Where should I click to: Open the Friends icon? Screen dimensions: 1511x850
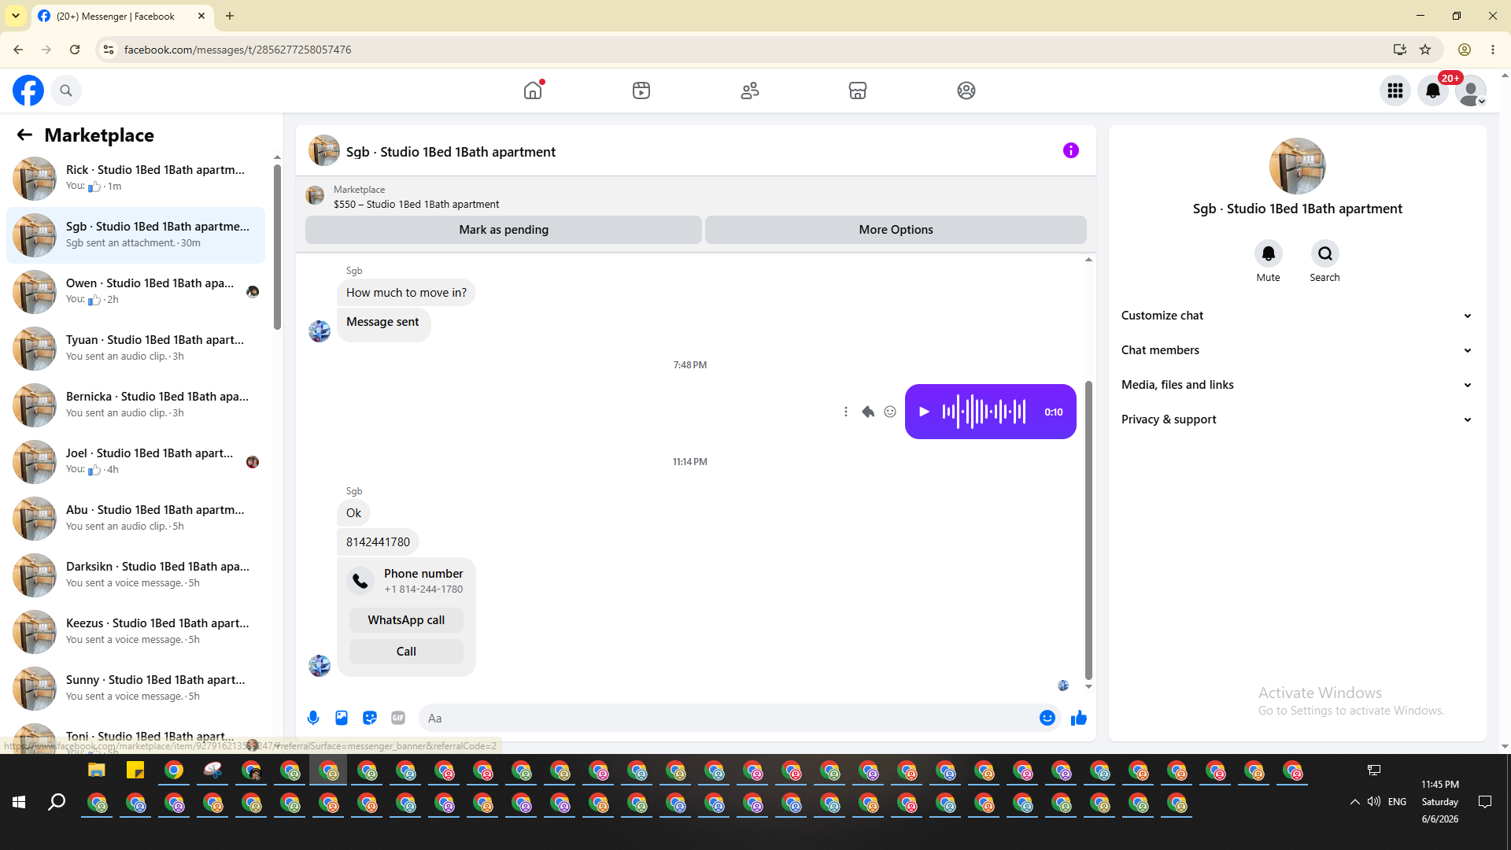(750, 91)
